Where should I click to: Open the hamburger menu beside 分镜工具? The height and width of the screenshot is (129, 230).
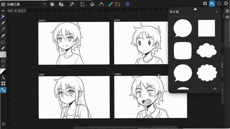(3, 4)
